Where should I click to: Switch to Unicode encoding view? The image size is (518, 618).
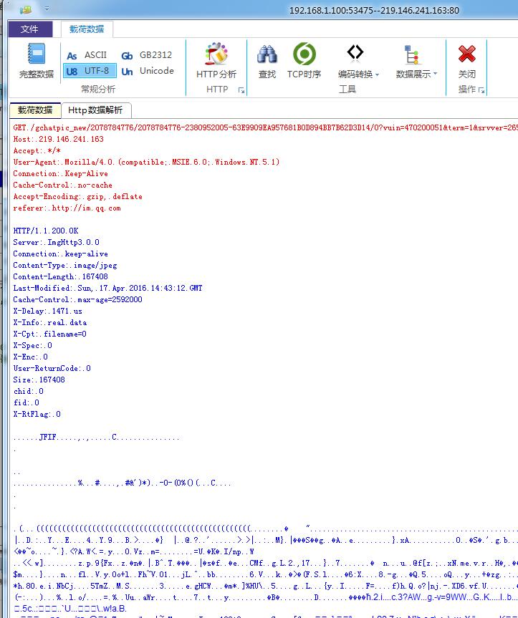[148, 71]
